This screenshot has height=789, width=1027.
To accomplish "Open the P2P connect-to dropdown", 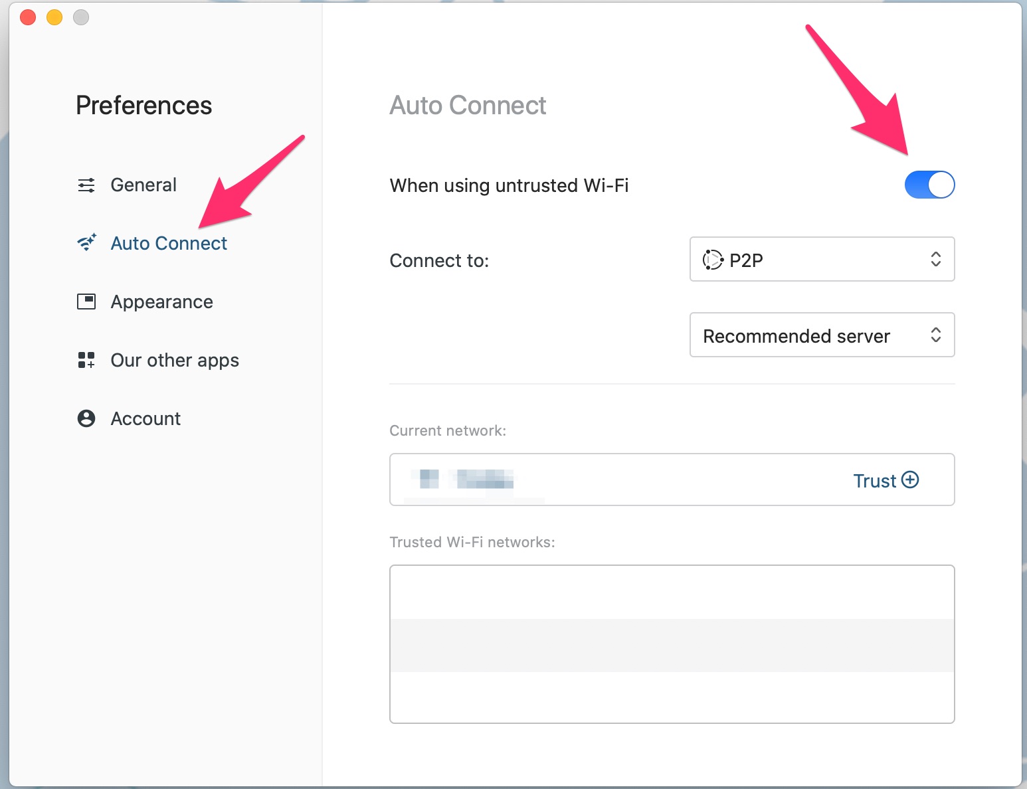I will point(822,260).
